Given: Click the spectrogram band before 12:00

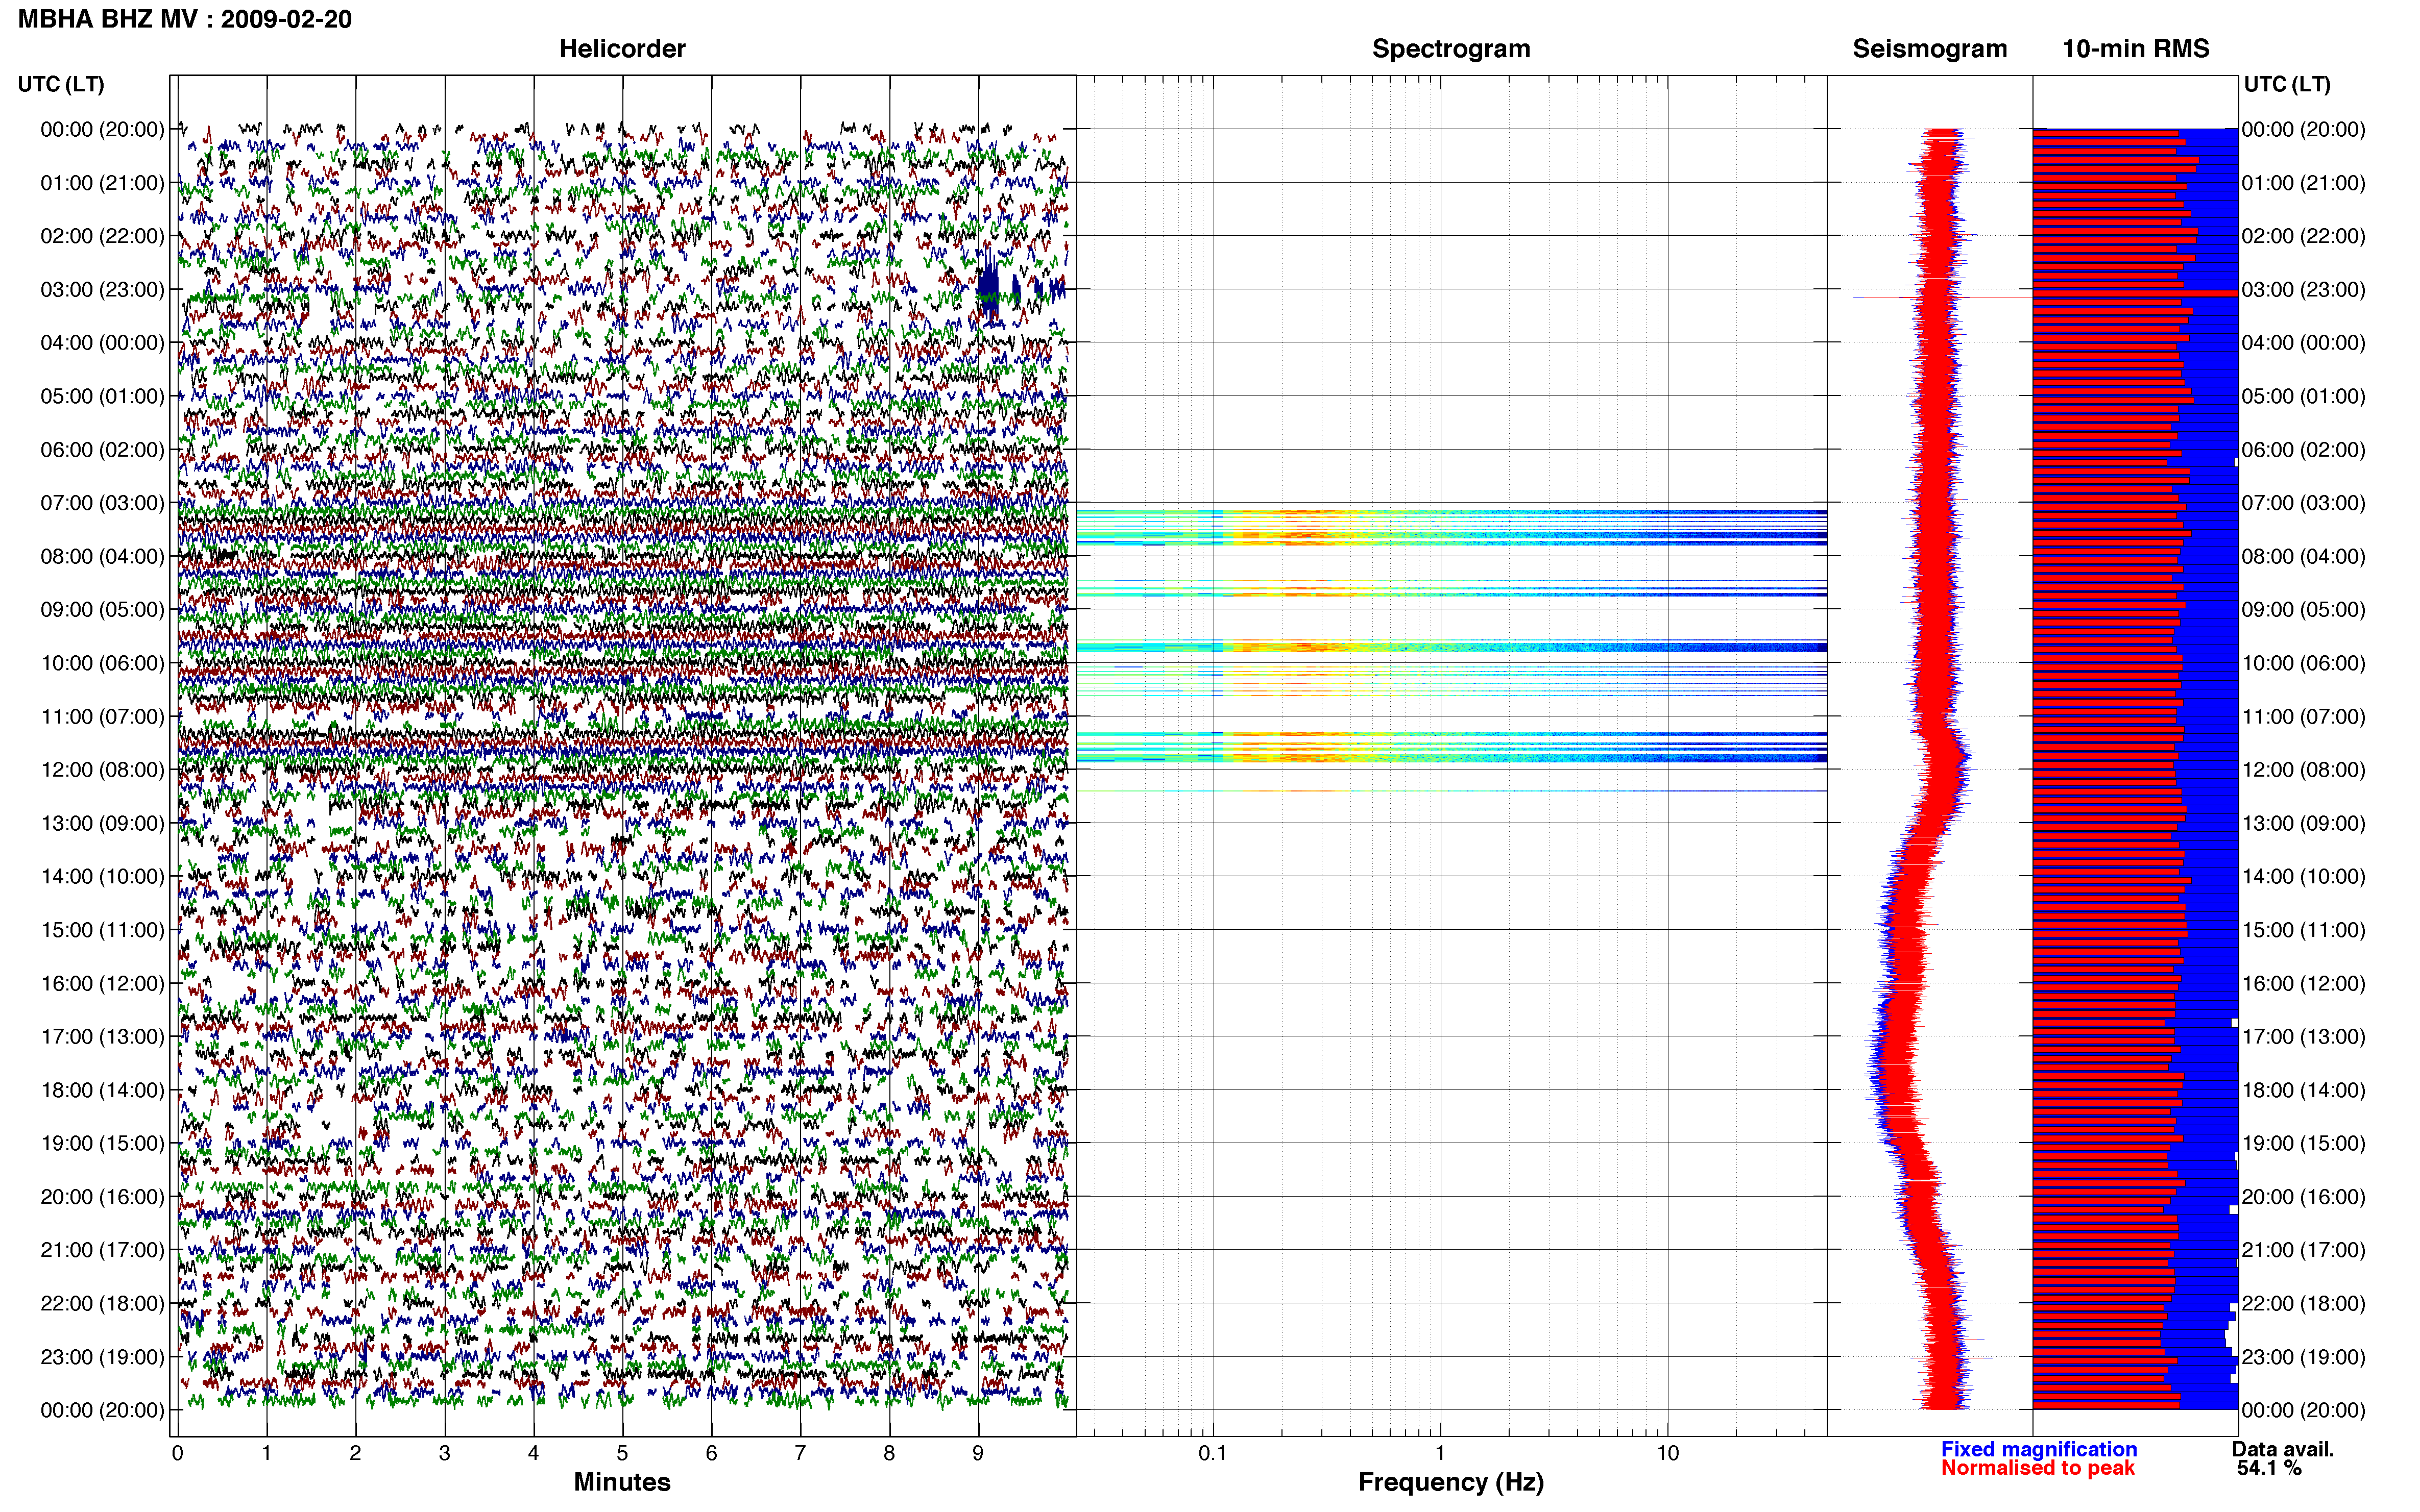Looking at the screenshot, I should tap(1451, 748).
